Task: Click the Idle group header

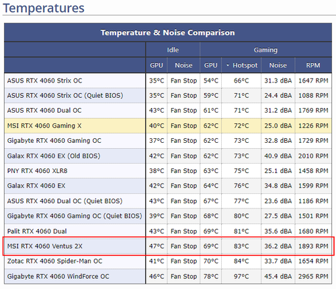Action: pyautogui.click(x=173, y=50)
